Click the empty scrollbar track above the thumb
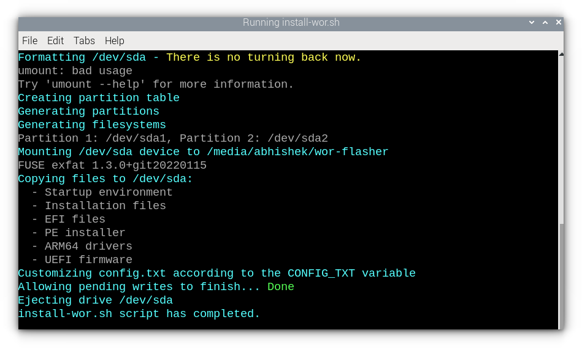The image size is (582, 349). (x=561, y=135)
